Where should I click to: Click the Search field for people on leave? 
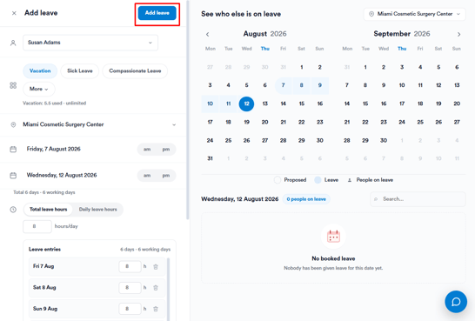tap(418, 199)
